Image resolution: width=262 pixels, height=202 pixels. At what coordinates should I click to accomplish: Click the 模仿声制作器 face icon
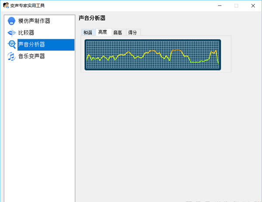11,21
